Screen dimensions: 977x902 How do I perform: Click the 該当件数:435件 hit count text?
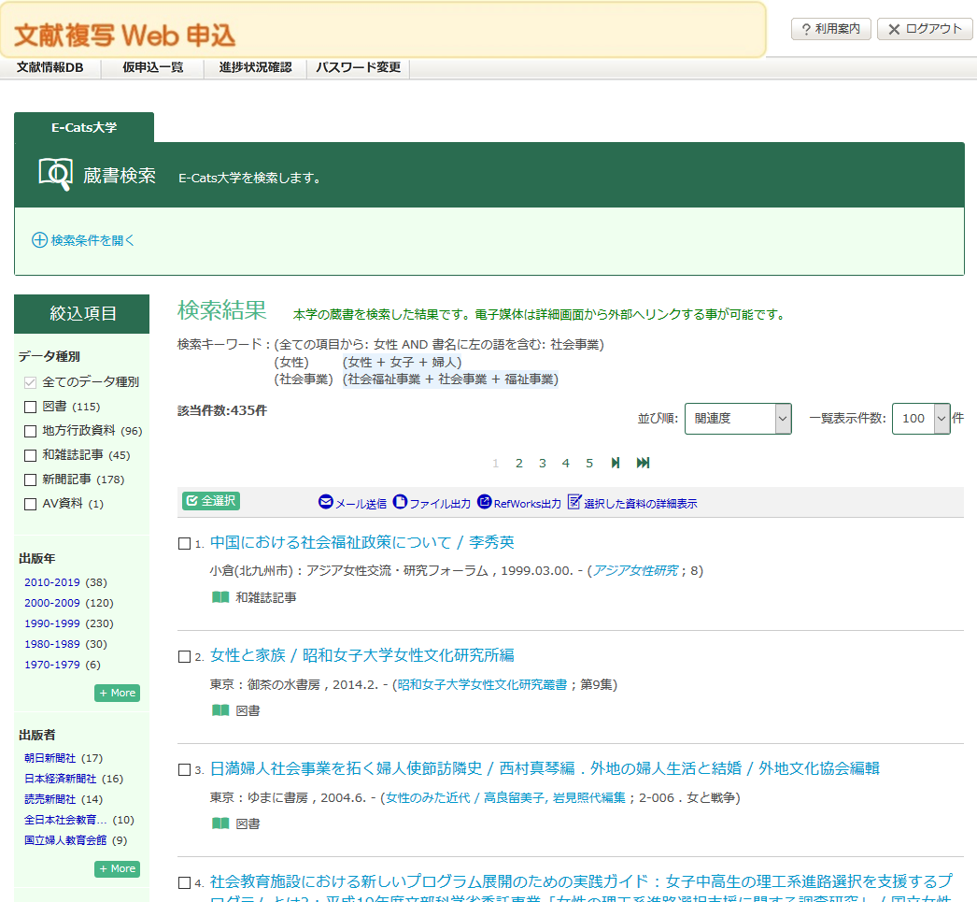tap(222, 410)
